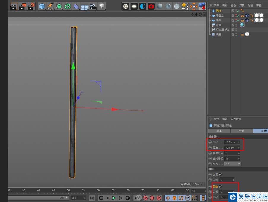This screenshot has width=268, height=202.
Task: Click the go to start playback icon
Action: tap(92, 198)
